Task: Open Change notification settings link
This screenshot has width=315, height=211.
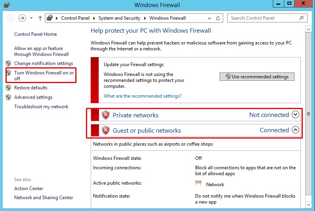Action: click(x=44, y=63)
